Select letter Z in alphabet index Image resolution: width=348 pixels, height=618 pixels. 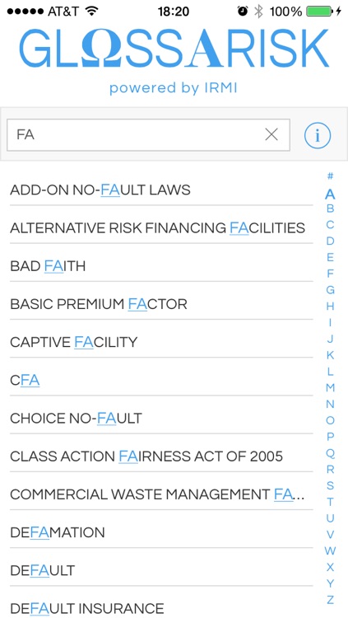330,600
